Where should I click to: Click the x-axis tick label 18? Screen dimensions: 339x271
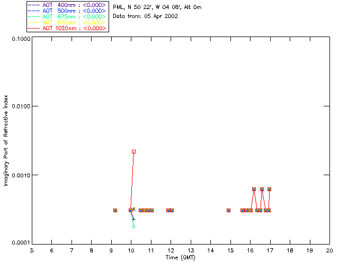(290, 251)
